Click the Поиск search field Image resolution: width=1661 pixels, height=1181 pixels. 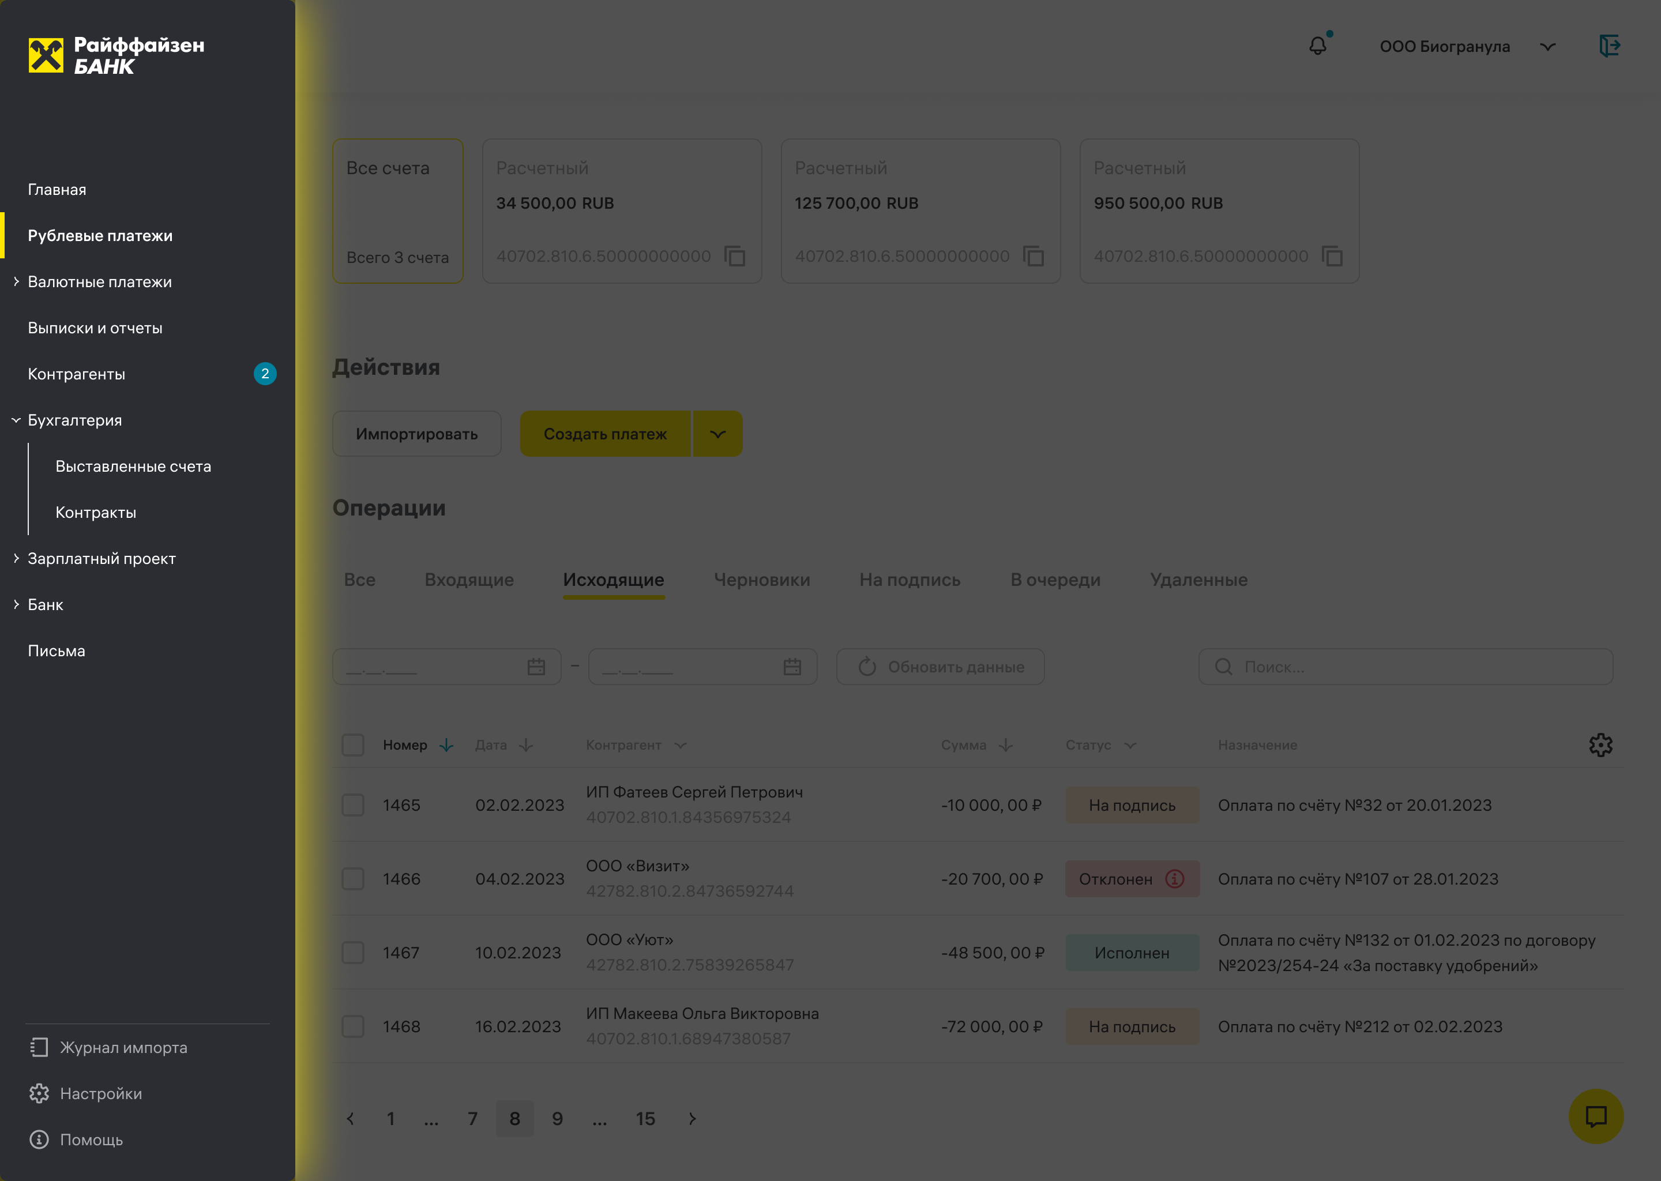[1405, 667]
